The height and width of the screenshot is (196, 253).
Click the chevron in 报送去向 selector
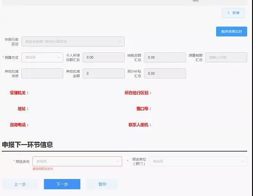pyautogui.click(x=118, y=161)
